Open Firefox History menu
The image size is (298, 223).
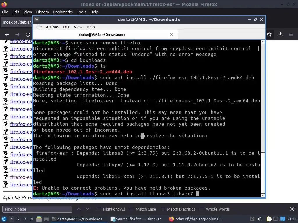42,12
